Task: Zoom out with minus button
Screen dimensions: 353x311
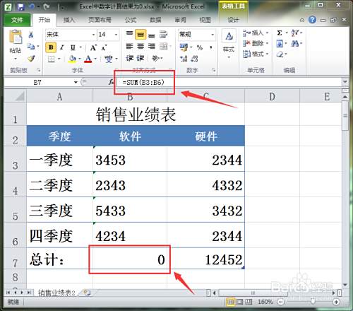Action: [280, 302]
